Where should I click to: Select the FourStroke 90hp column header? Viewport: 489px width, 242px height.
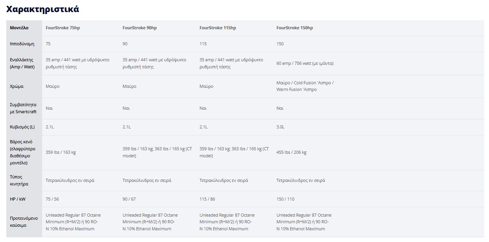tap(140, 28)
